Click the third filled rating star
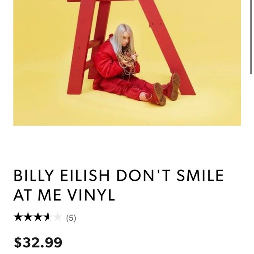254x254 pixels. tap(38, 217)
